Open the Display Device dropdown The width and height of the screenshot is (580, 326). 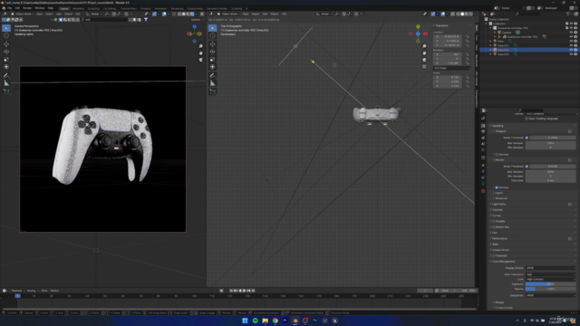coord(550,268)
